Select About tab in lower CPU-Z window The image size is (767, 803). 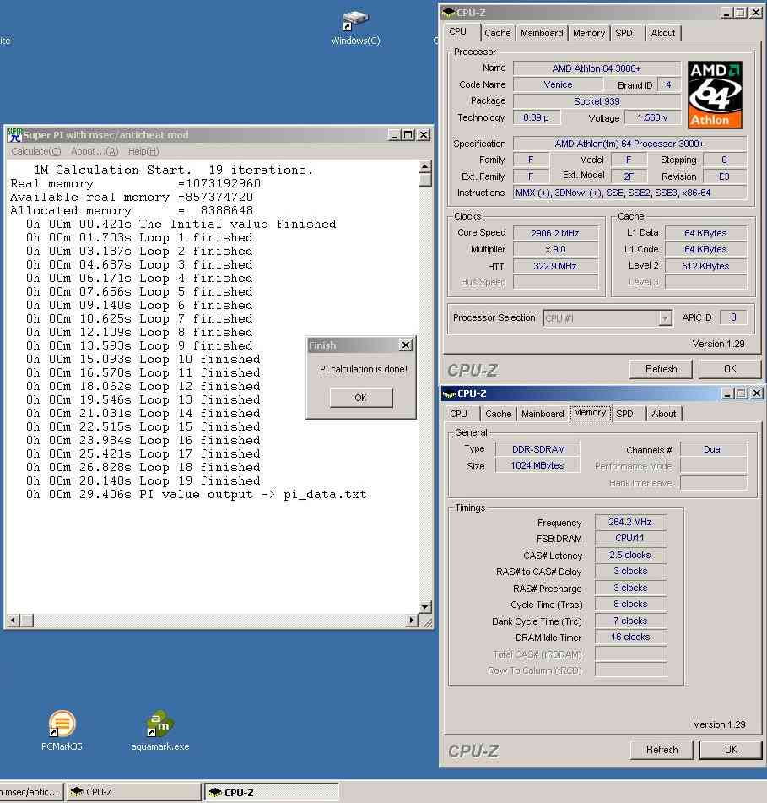664,413
